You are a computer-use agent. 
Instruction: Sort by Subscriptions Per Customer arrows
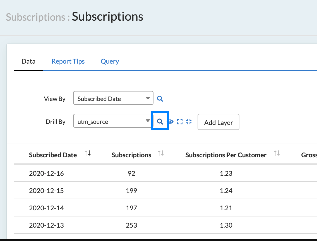[x=277, y=153]
